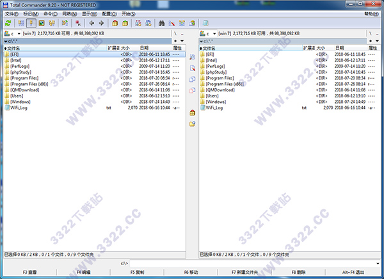
Task: Switch to brief file list view icon
Action: click(x=21, y=23)
